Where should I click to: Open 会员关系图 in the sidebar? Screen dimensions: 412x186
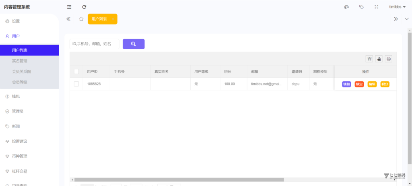click(29, 71)
